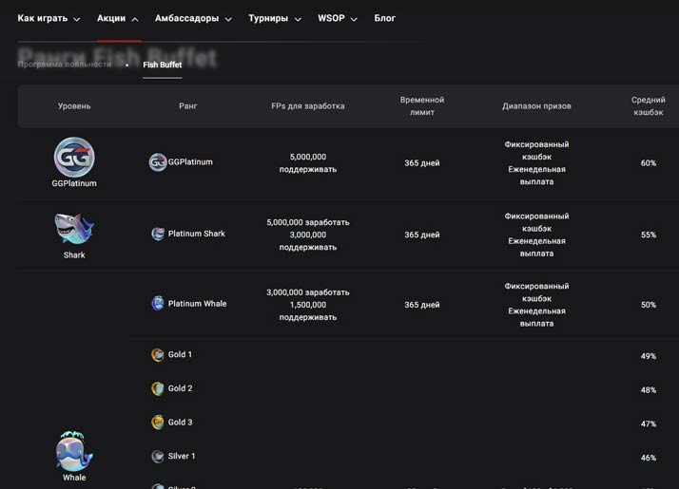This screenshot has width=679, height=489.
Task: Click the Platinum Shark rank badge
Action: point(158,234)
